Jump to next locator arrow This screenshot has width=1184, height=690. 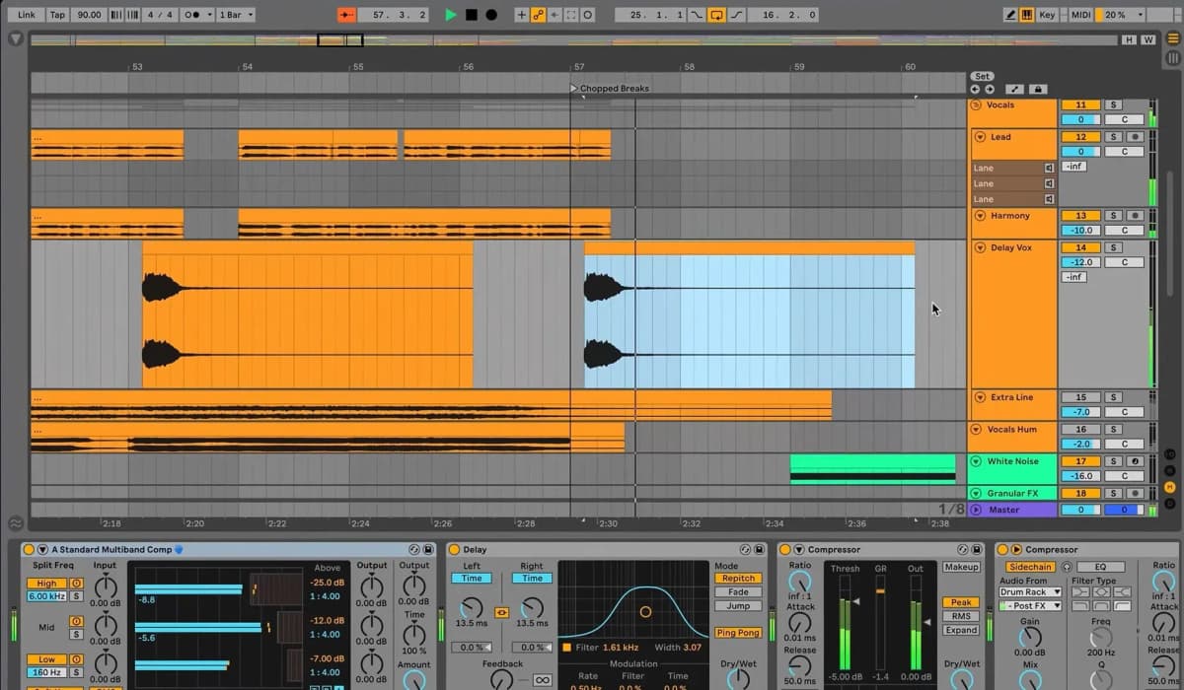[x=989, y=89]
